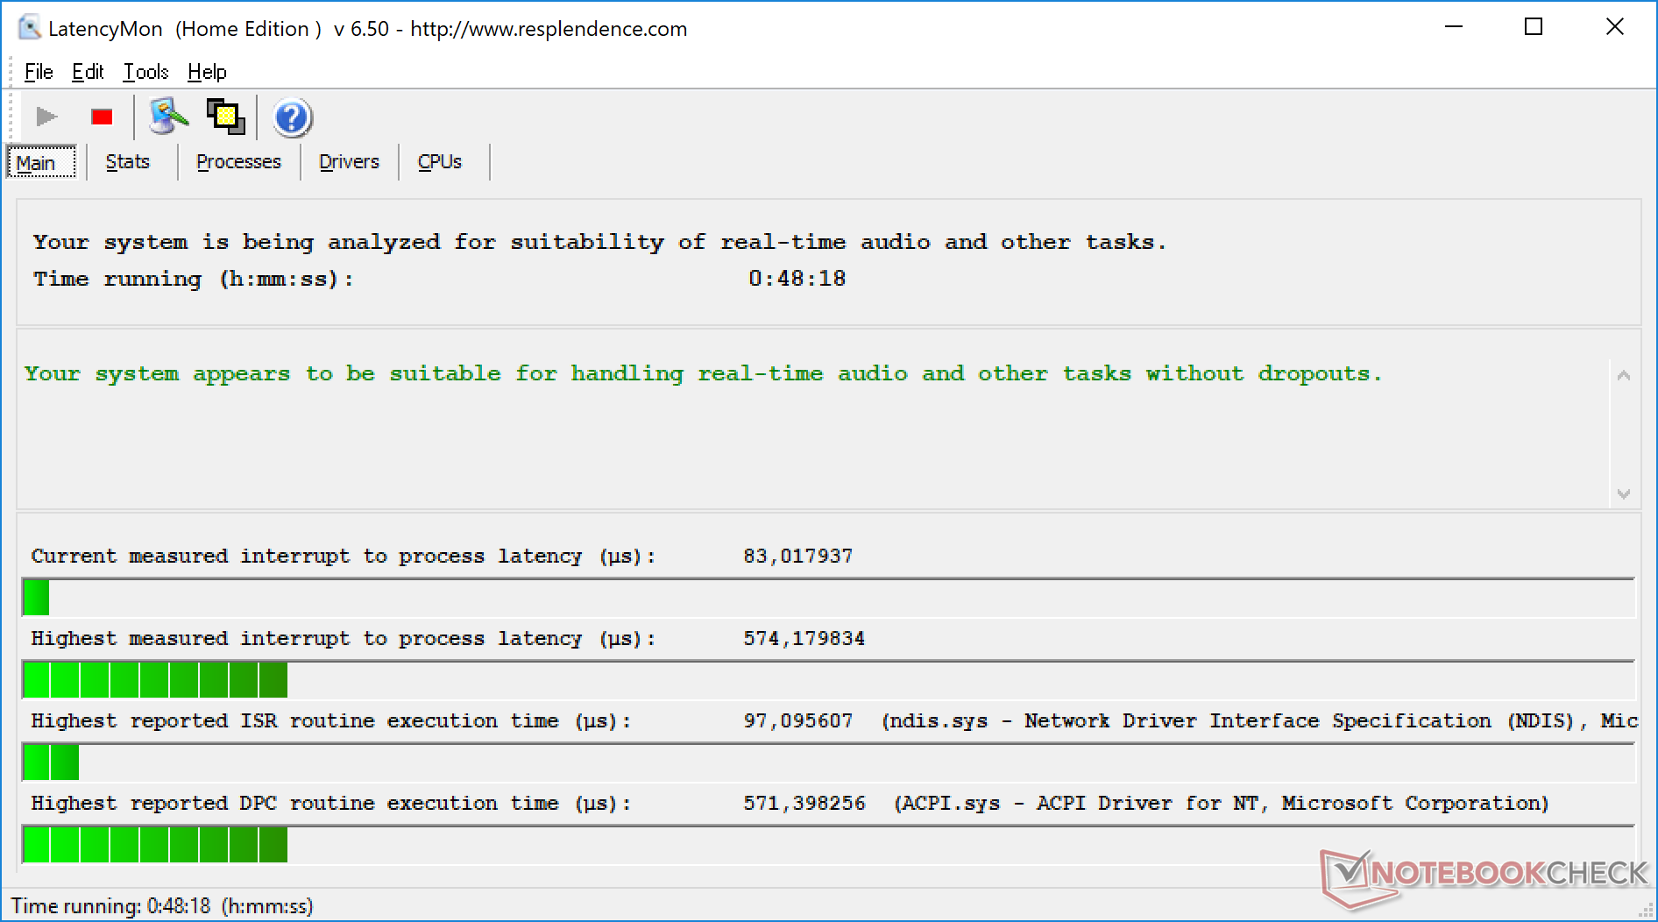Open the Help menu
The width and height of the screenshot is (1658, 922).
(x=207, y=72)
